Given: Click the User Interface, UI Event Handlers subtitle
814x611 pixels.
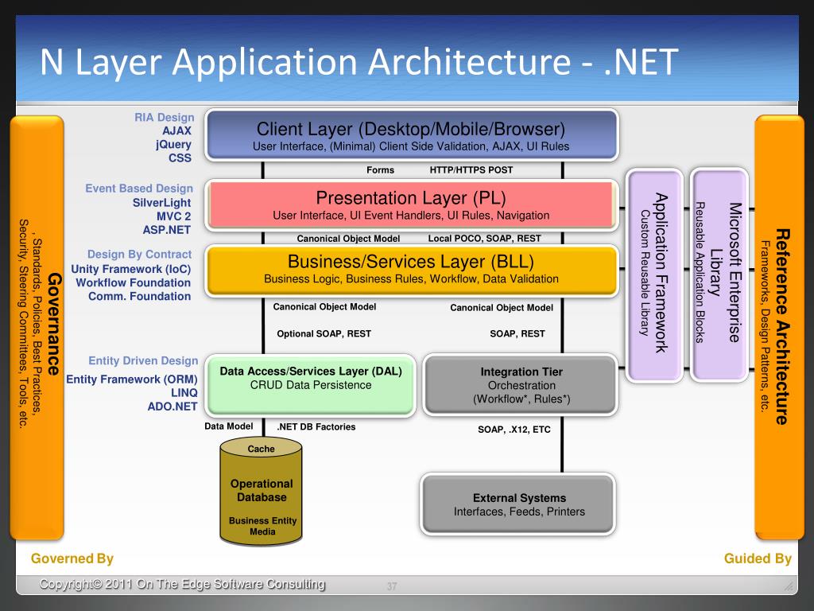Looking at the screenshot, I should 411,216.
